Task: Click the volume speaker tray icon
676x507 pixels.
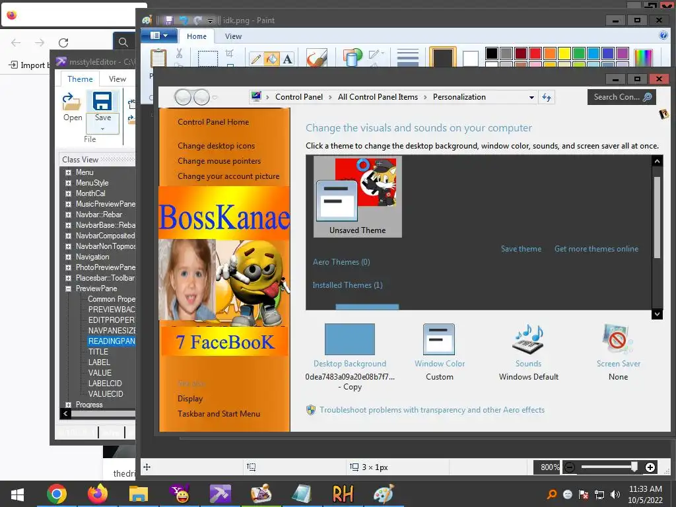Action: click(x=615, y=494)
